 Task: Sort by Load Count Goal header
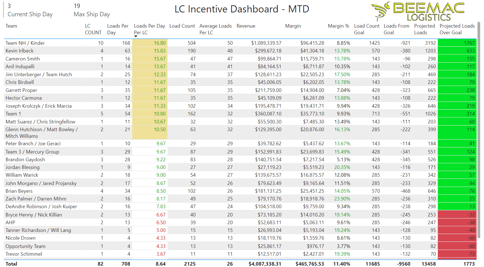pyautogui.click(x=367, y=29)
